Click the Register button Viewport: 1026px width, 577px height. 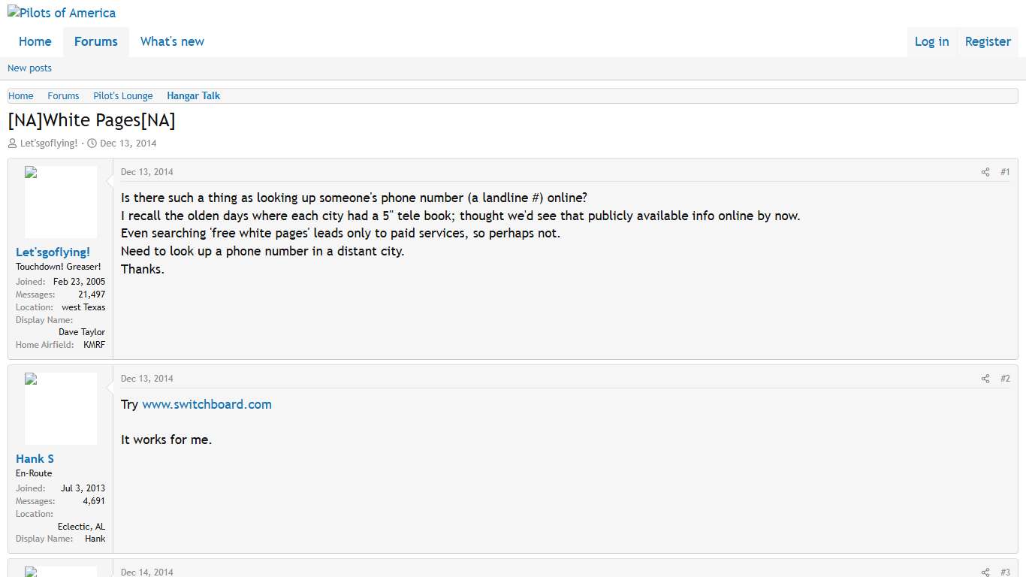click(988, 41)
